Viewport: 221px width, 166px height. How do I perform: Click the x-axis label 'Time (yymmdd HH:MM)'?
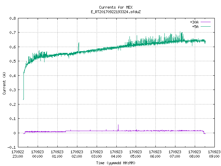point(116,163)
